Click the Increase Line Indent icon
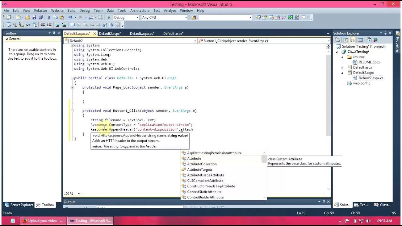Image resolution: width=402 pixels, height=226 pixels. (x=49, y=25)
